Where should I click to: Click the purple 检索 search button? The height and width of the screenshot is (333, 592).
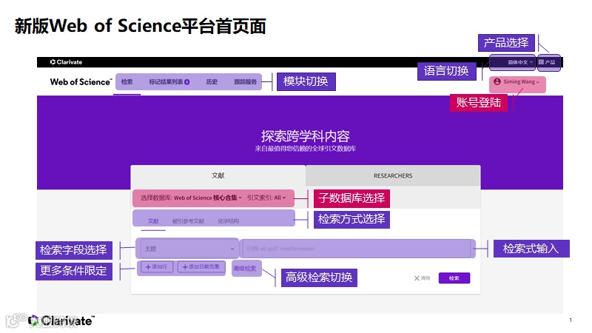454,278
